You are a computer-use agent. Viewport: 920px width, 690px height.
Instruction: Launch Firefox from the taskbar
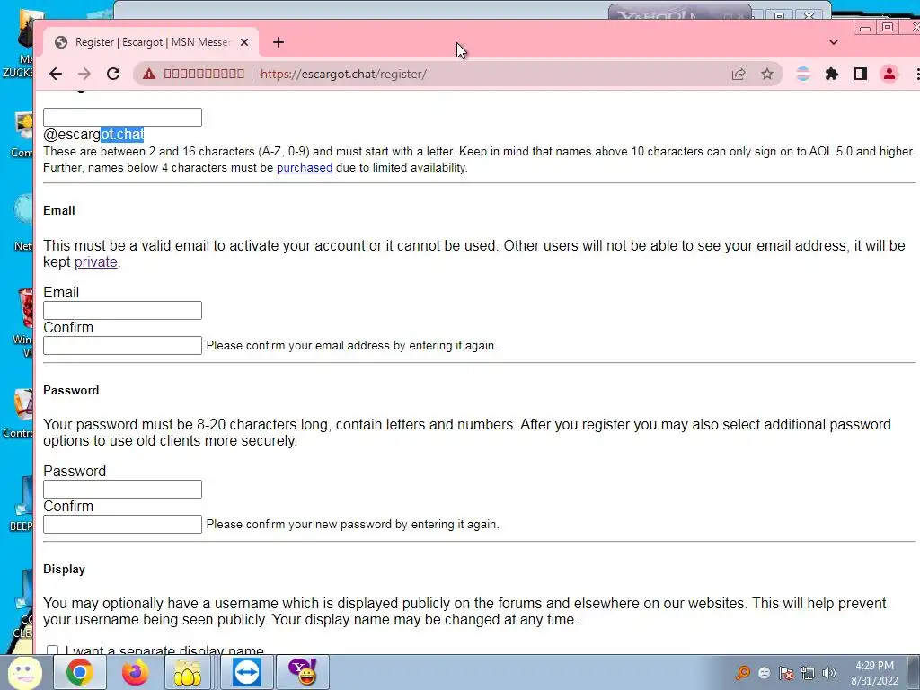(136, 672)
